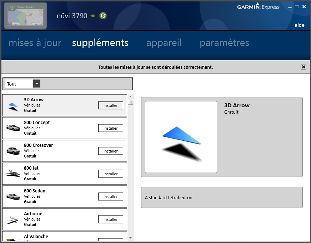Viewport: 311px width, 243px height.
Task: Open the Tout filter dropdown arrow
Action: (37, 84)
